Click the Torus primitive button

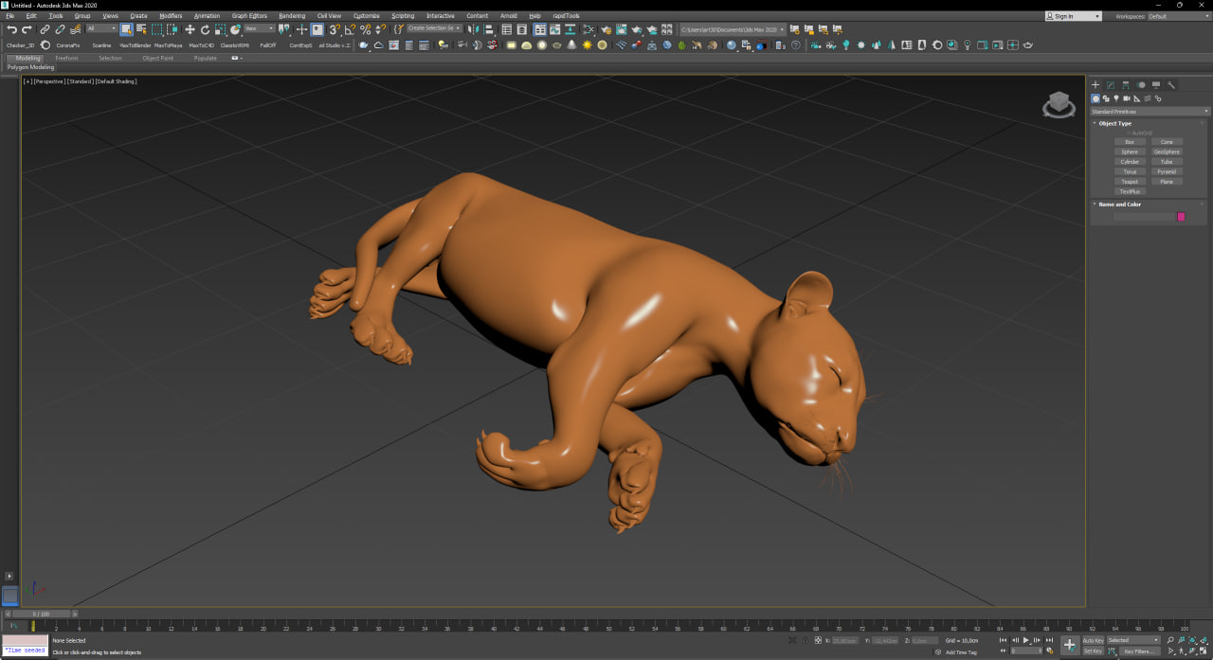(x=1130, y=171)
